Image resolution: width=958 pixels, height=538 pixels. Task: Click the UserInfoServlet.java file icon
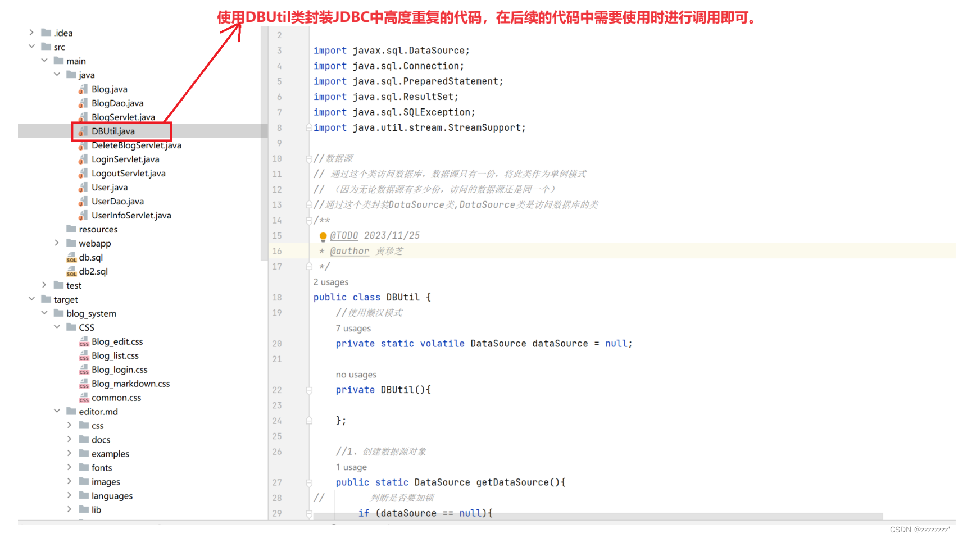[x=83, y=216]
